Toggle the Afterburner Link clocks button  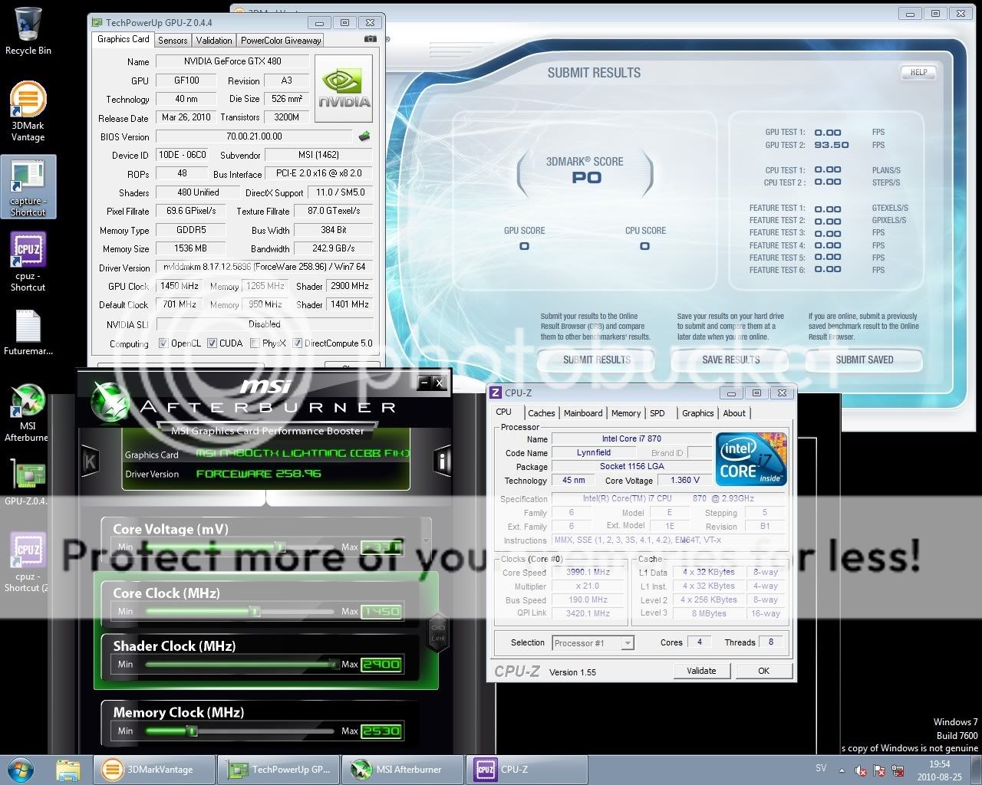coord(438,632)
